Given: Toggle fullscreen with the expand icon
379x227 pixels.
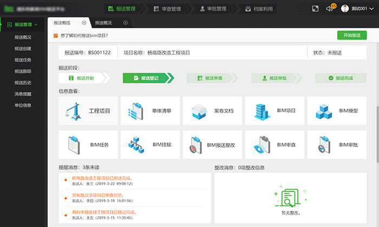Looking at the screenshot, I should click(316, 9).
